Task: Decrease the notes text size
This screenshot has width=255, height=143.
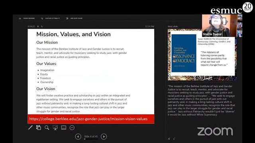Action: point(174,139)
